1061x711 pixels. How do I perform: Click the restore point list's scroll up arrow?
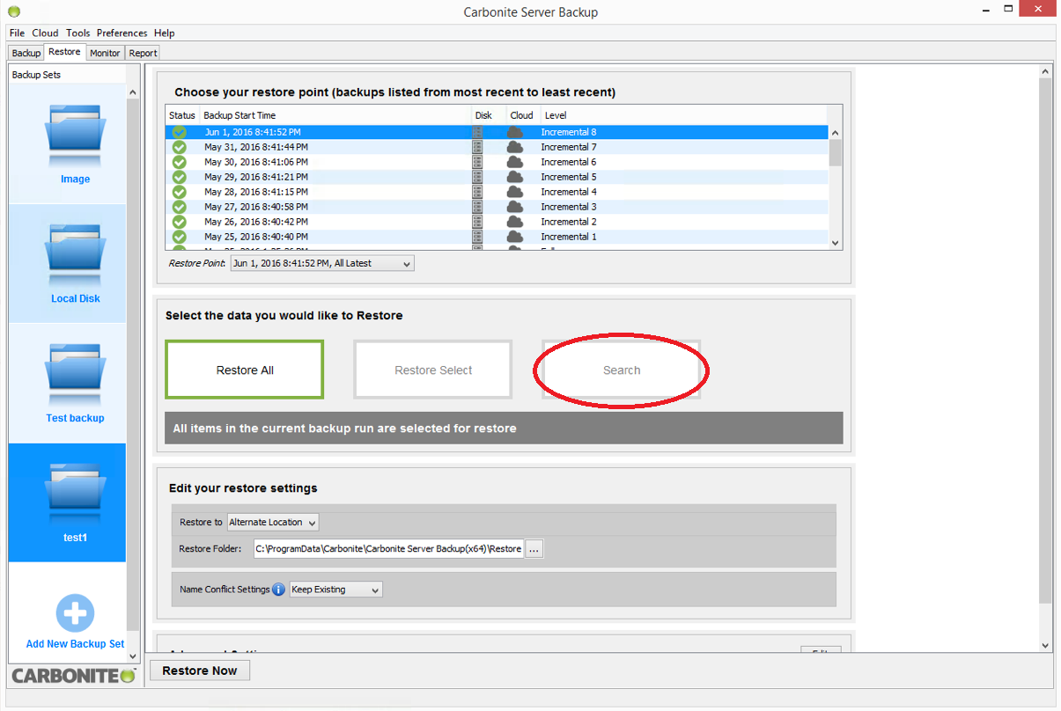click(x=836, y=132)
